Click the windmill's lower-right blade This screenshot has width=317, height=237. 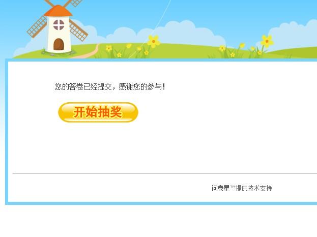tap(78, 31)
